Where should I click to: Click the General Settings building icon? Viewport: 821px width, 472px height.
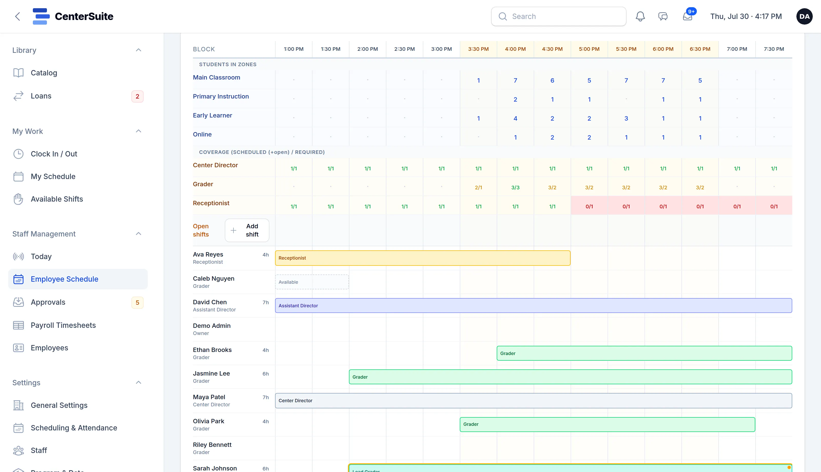coord(18,405)
